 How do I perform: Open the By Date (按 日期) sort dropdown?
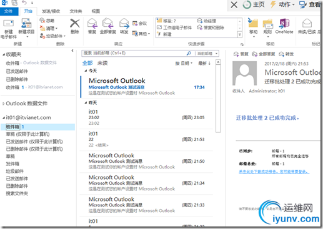pyautogui.click(x=184, y=63)
